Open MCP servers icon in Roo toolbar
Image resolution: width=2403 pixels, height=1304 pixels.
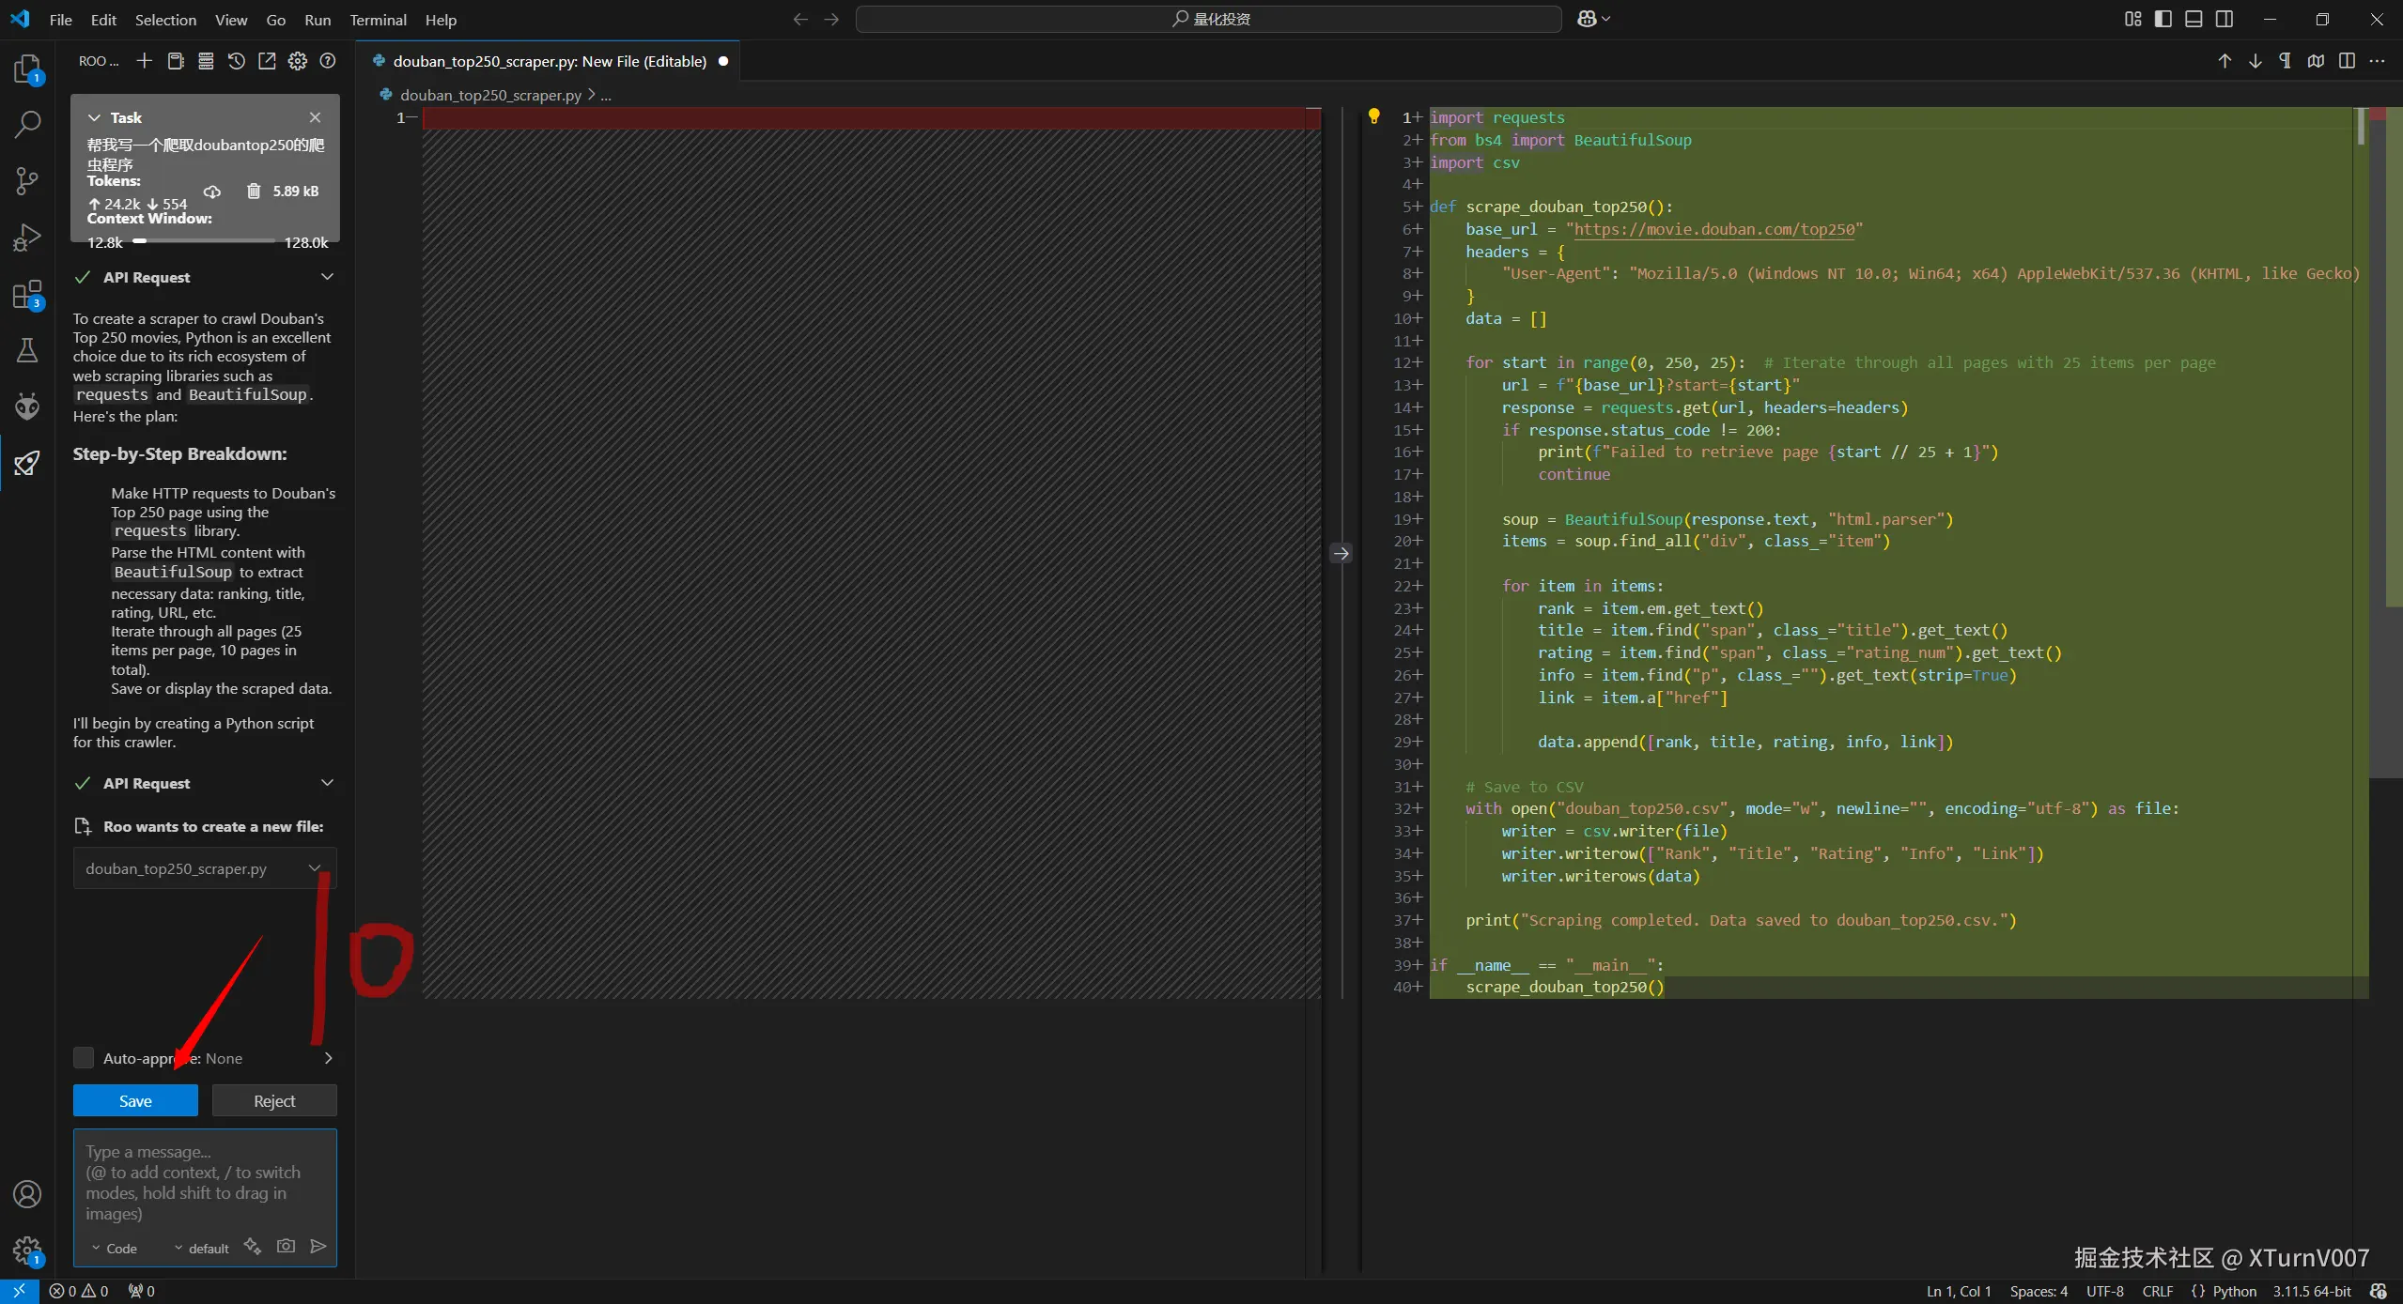206,61
